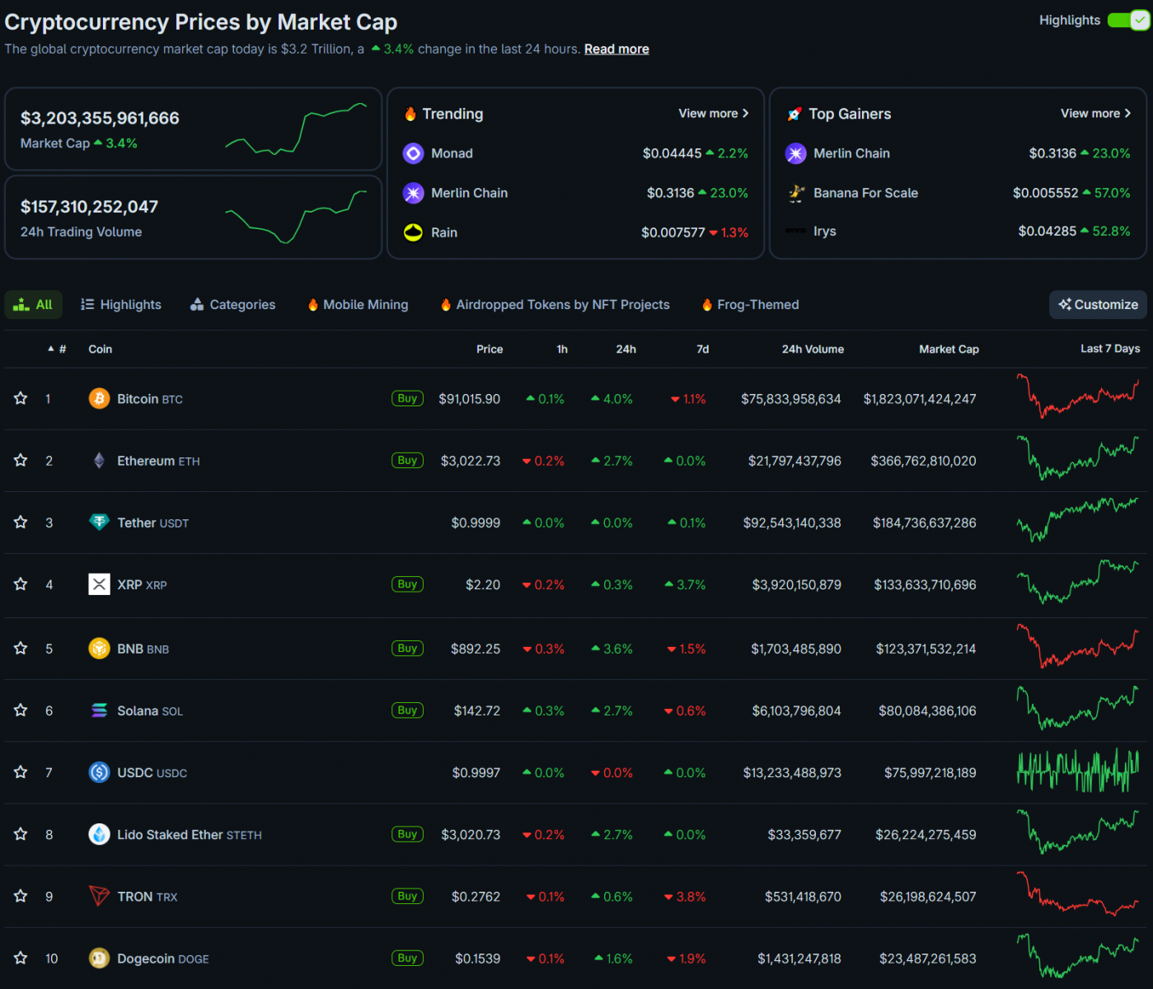Open the USDC 7-day sparkline chart
1153x989 pixels.
pyautogui.click(x=1078, y=772)
